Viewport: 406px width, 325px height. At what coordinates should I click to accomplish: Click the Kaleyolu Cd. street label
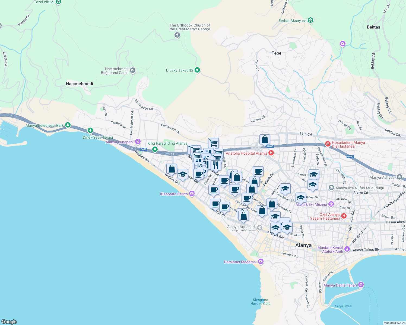[x=306, y=284]
